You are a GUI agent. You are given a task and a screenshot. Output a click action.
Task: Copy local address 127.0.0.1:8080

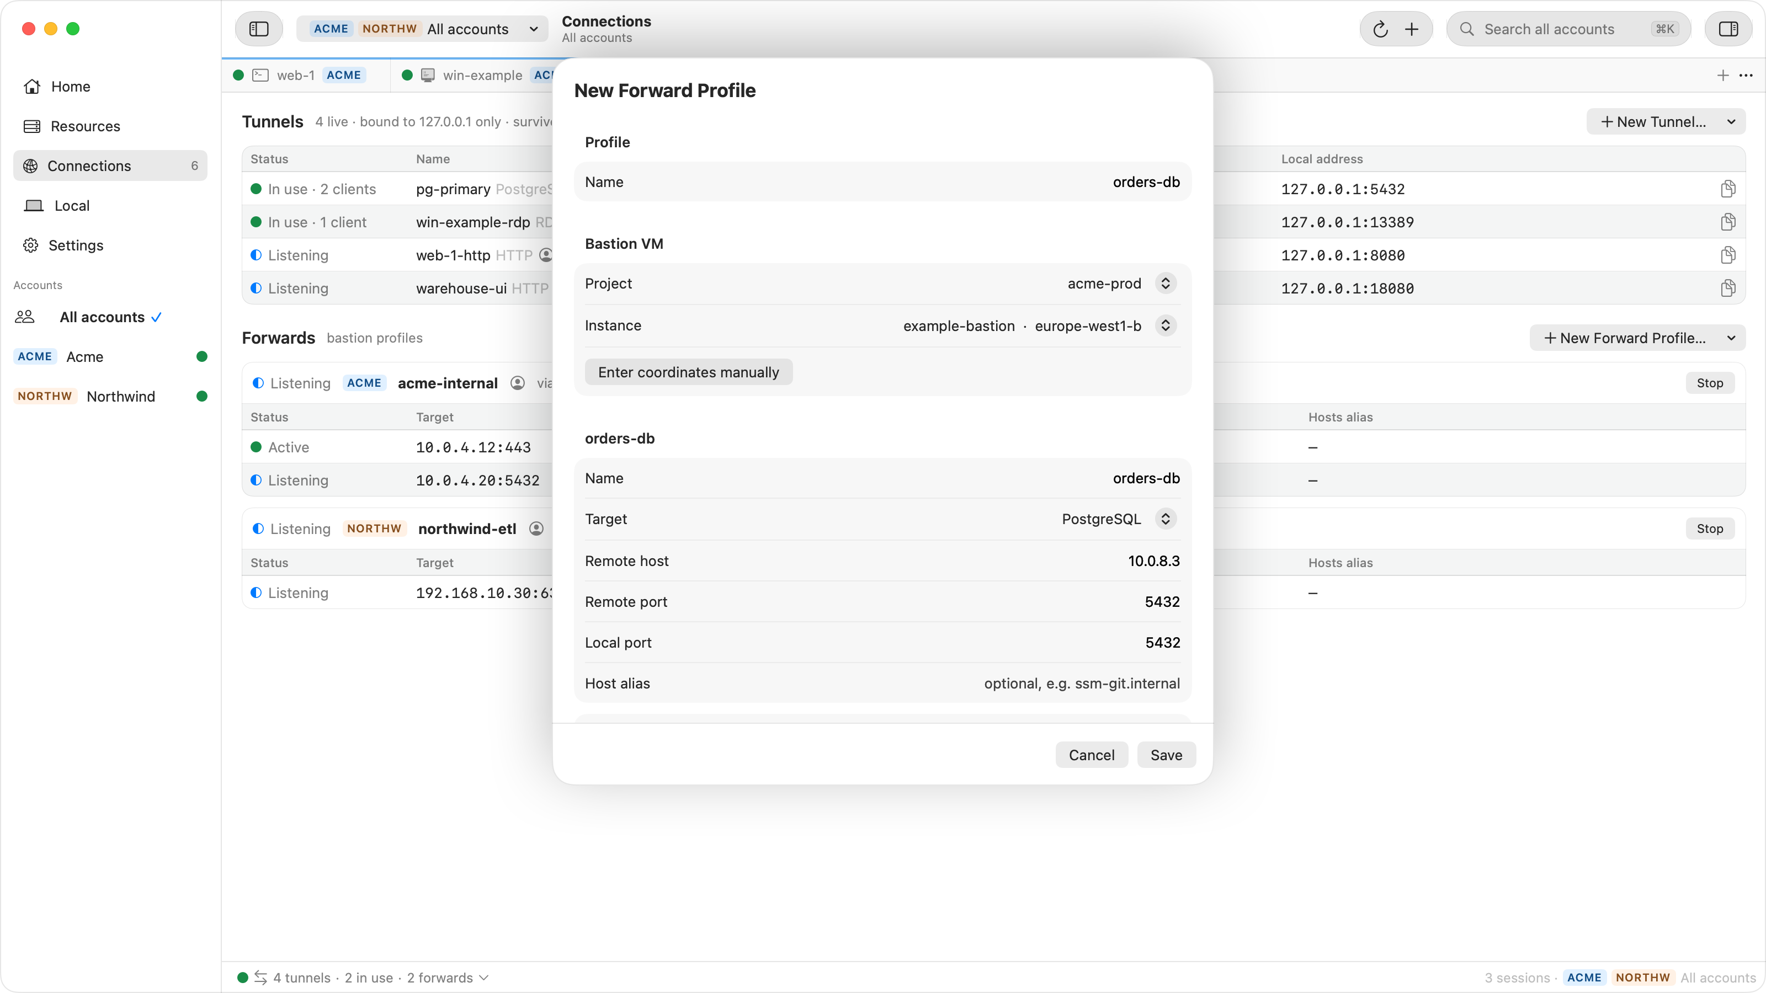coord(1727,255)
